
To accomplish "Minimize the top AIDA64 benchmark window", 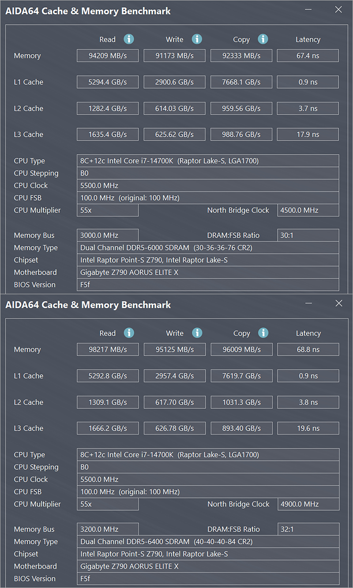I will tap(309, 10).
